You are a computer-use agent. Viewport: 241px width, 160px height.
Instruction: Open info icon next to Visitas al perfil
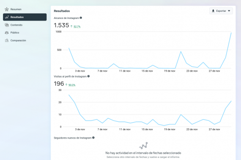click(x=88, y=76)
